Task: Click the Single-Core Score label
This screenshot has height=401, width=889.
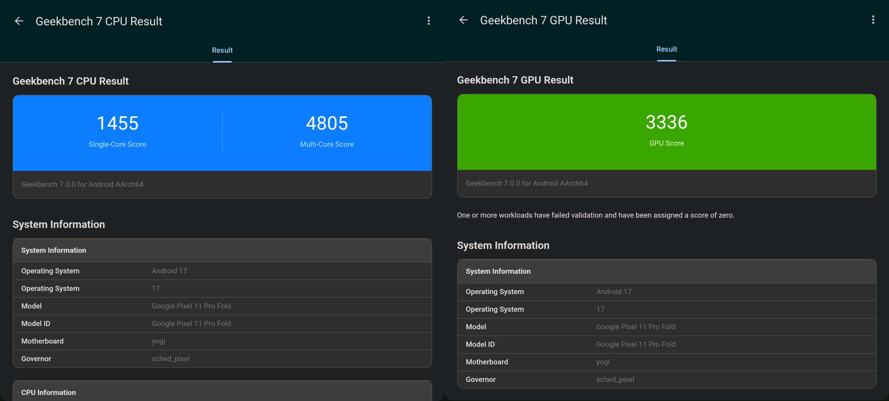Action: 117,144
